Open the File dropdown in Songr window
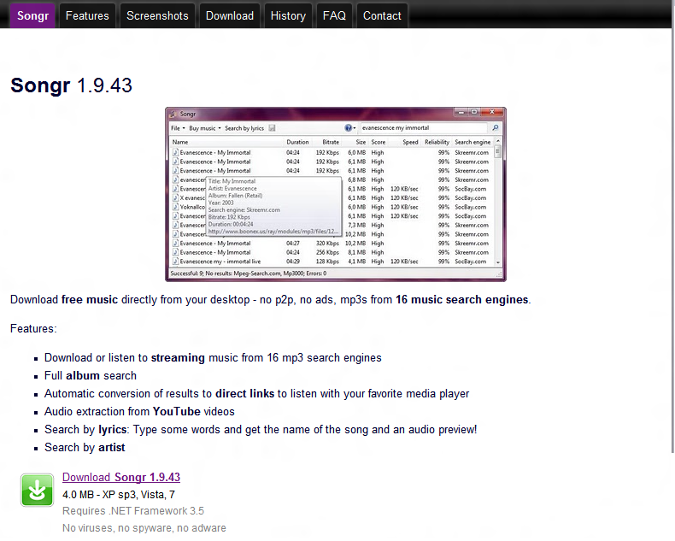675x541 pixels. click(x=178, y=128)
